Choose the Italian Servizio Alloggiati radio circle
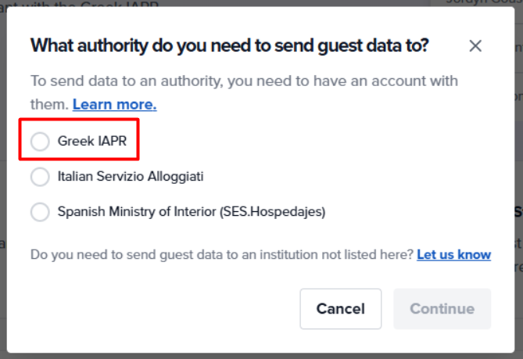Screen dimensions: 523x359 point(40,177)
